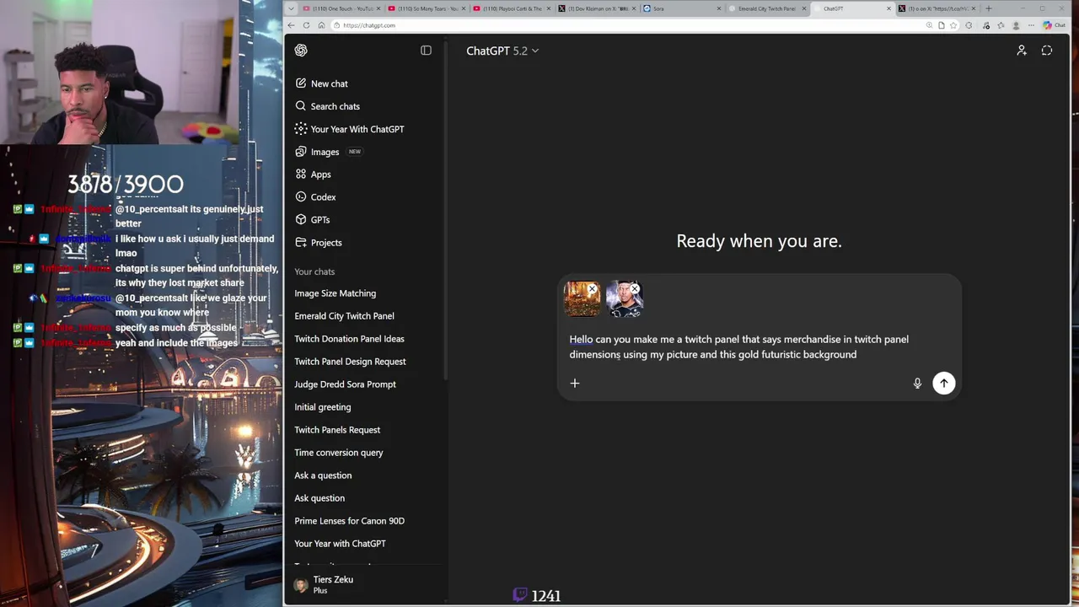Click the Codex icon in the sidebar
1079x607 pixels.
[x=301, y=197]
